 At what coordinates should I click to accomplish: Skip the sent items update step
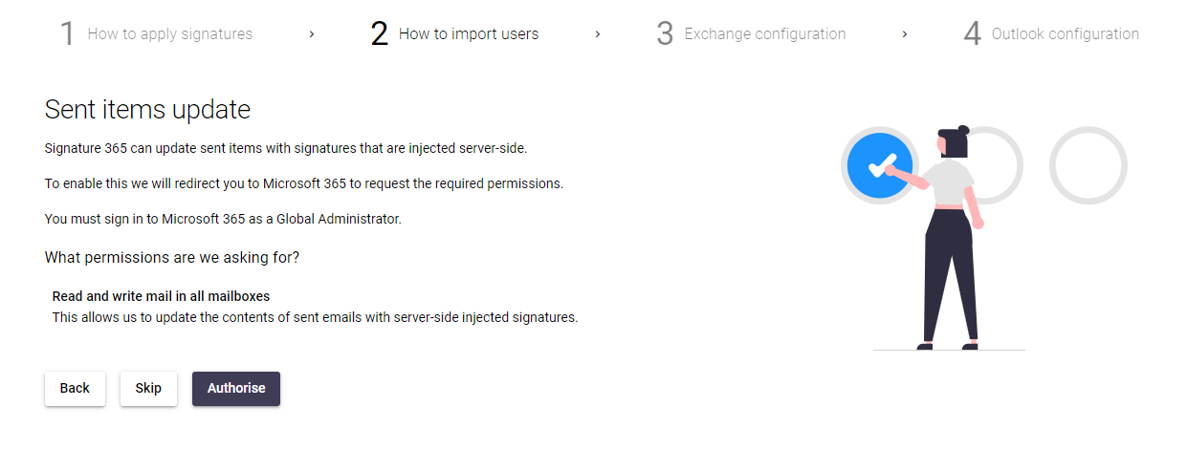[148, 389]
